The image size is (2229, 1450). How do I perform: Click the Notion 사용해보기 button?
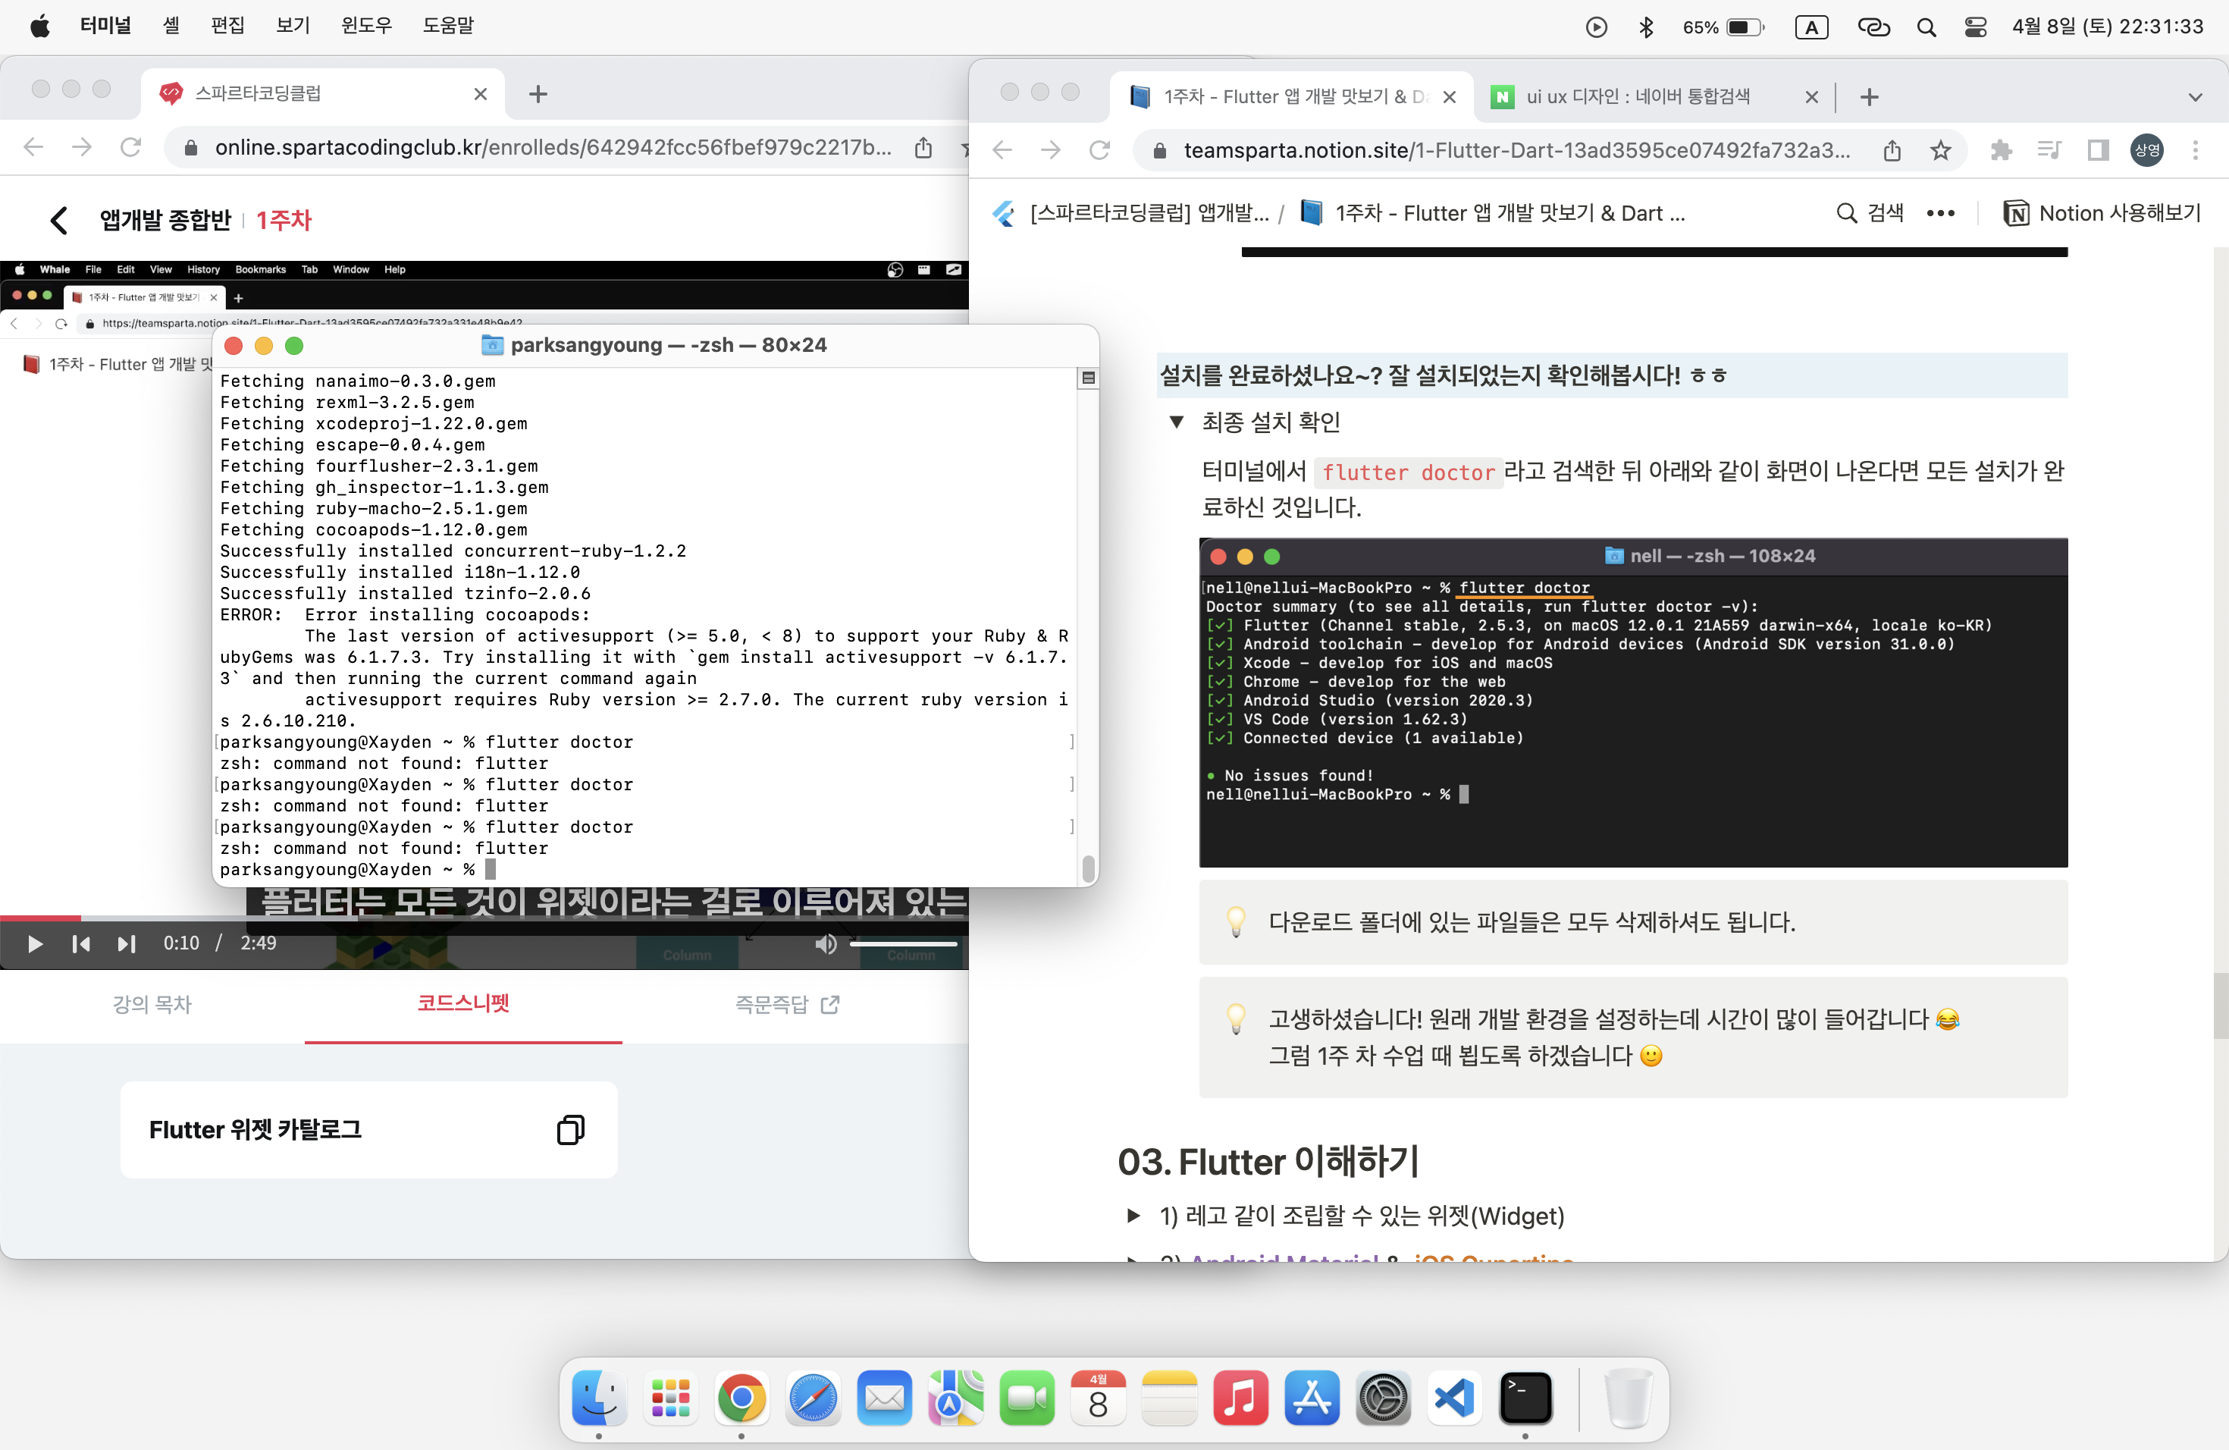[2101, 214]
